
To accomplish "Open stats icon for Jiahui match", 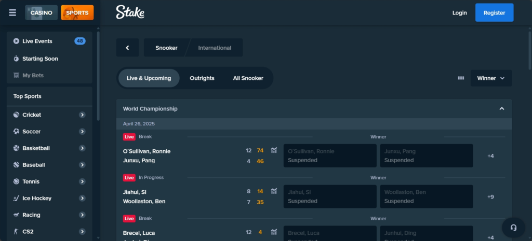I will [x=274, y=191].
